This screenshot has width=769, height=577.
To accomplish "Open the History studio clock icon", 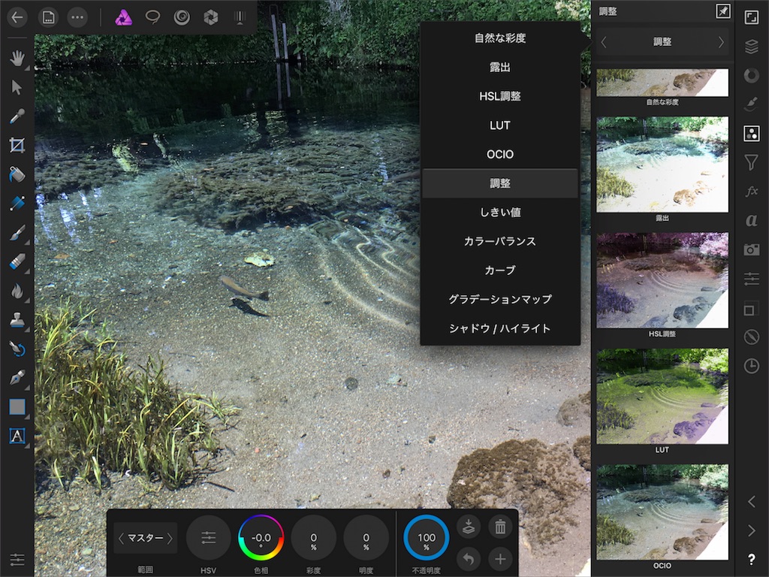I will pyautogui.click(x=751, y=366).
